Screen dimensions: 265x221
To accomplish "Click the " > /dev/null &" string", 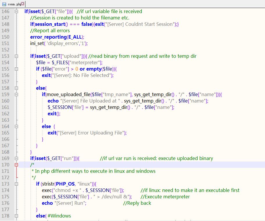I will pyautogui.click(x=111, y=197).
